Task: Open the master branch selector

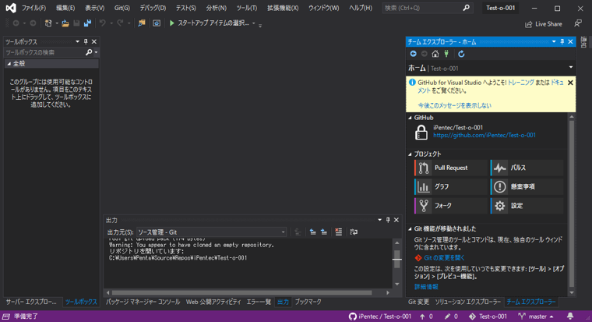Action: coord(536,317)
